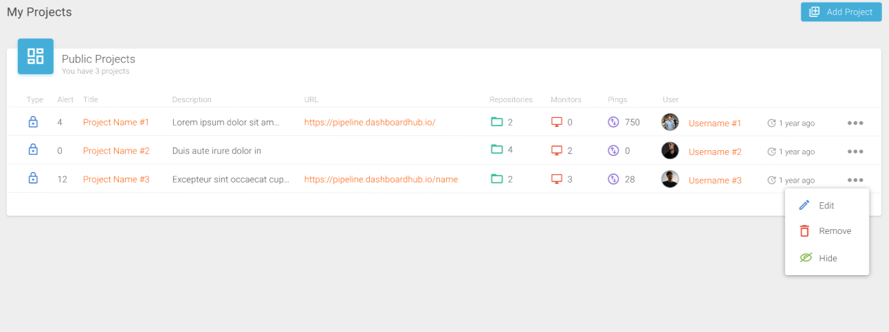This screenshot has height=332, width=889.
Task: Open Username #1 profile link
Action: [715, 123]
